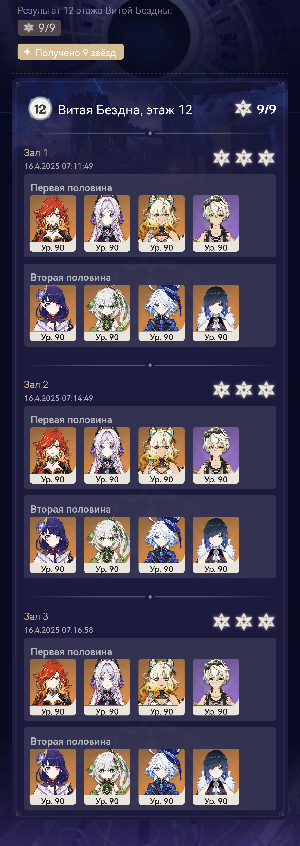
Task: Click the Зал 3 timestamp 07:16:58
Action: click(77, 630)
